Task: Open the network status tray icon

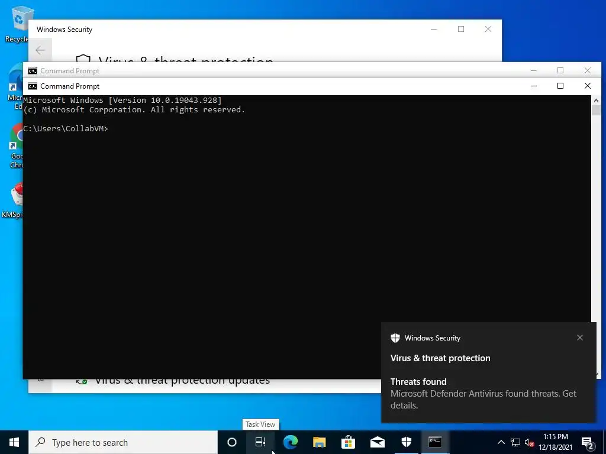Action: pyautogui.click(x=515, y=442)
